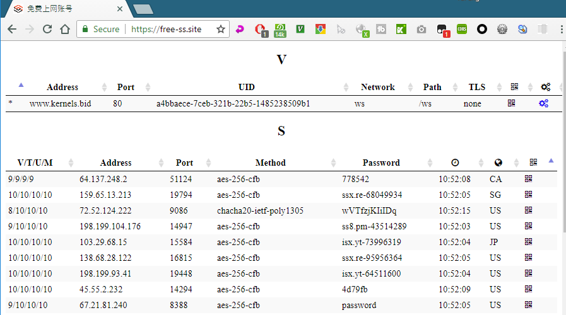Show QR code for 138.68.28.122
The width and height of the screenshot is (566, 315).
529,257
